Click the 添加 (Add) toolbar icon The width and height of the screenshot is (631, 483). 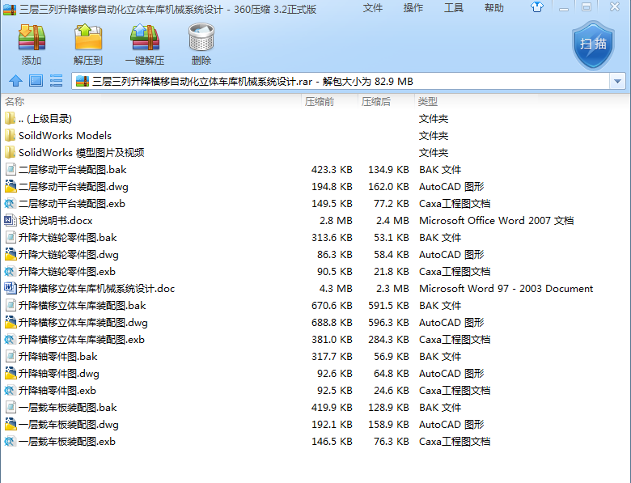pos(32,37)
